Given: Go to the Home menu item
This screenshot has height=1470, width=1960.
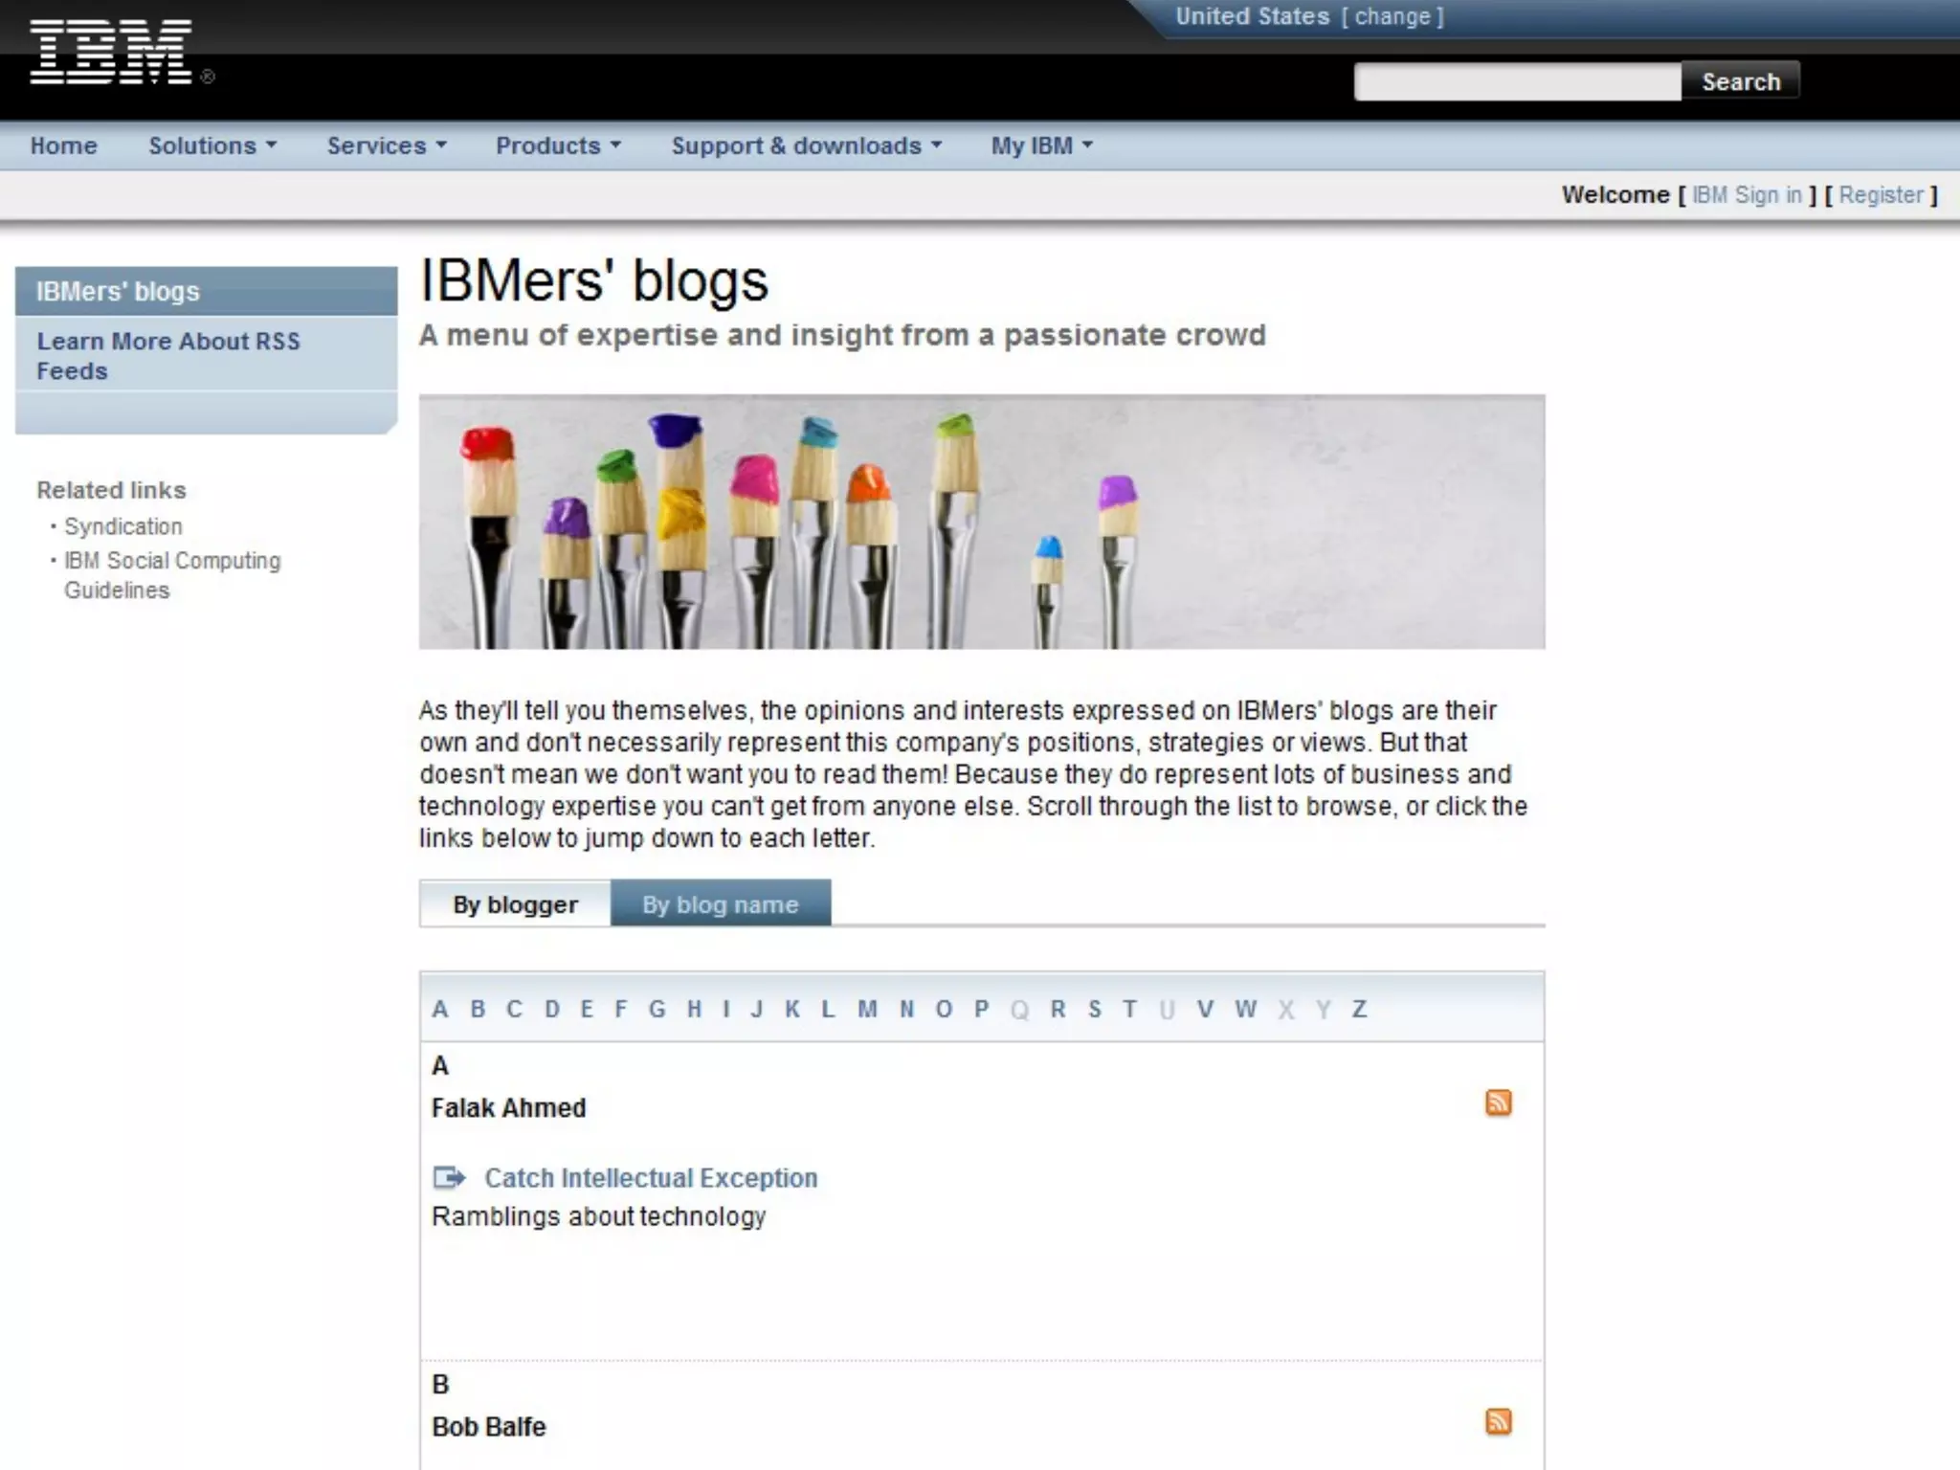Looking at the screenshot, I should pyautogui.click(x=63, y=145).
